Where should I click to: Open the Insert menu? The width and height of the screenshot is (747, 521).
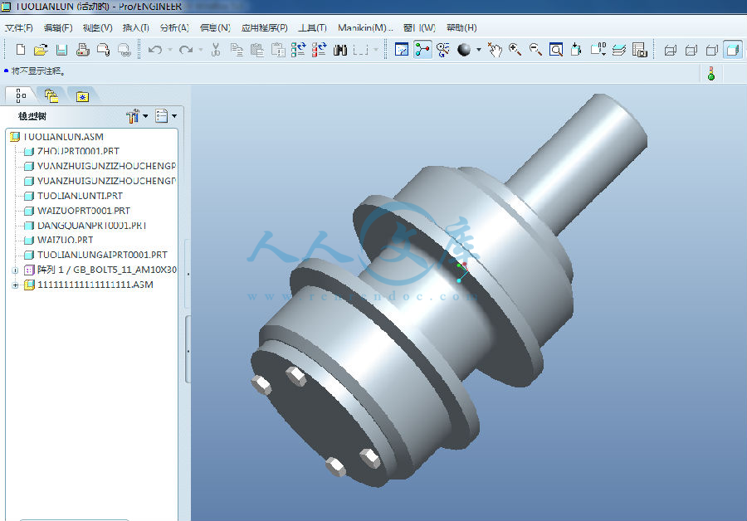136,27
